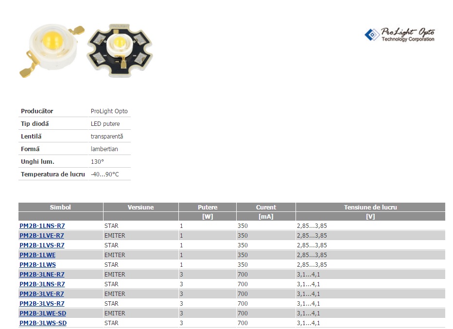453x329 pixels.
Task: Open the PM2B-1LVS-R7 product link
Action: [x=42, y=245]
